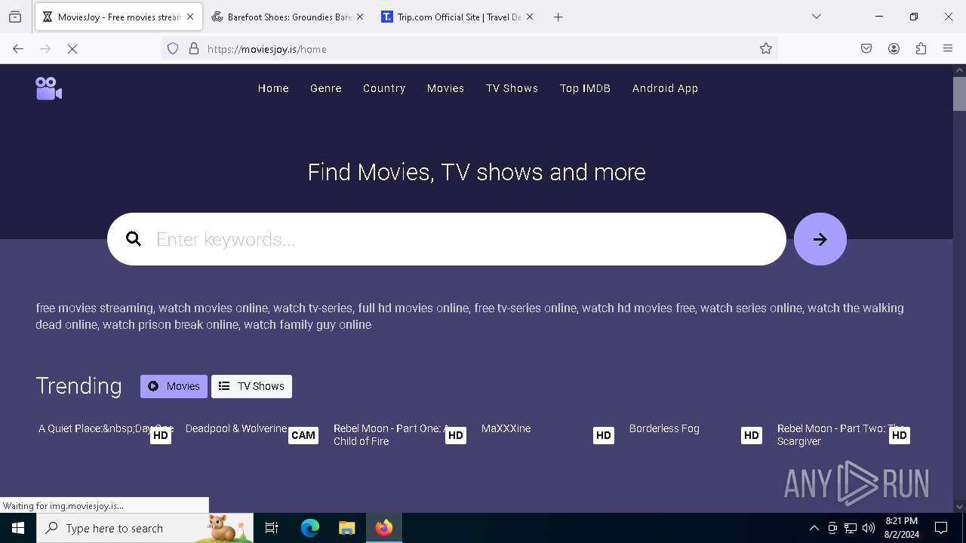Open Firefox recent browsing view icon
Image resolution: width=966 pixels, height=543 pixels.
(15, 17)
